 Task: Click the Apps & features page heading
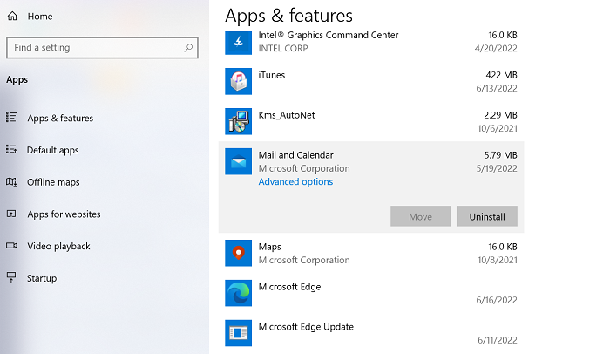(x=288, y=16)
